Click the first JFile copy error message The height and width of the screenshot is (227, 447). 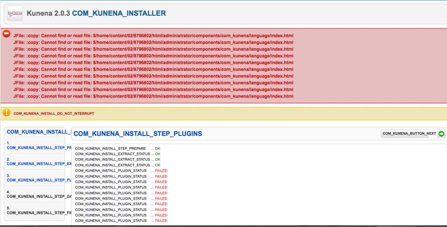coord(153,35)
